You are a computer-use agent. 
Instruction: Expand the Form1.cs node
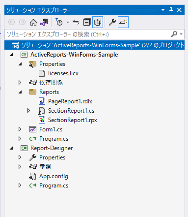click(20, 129)
